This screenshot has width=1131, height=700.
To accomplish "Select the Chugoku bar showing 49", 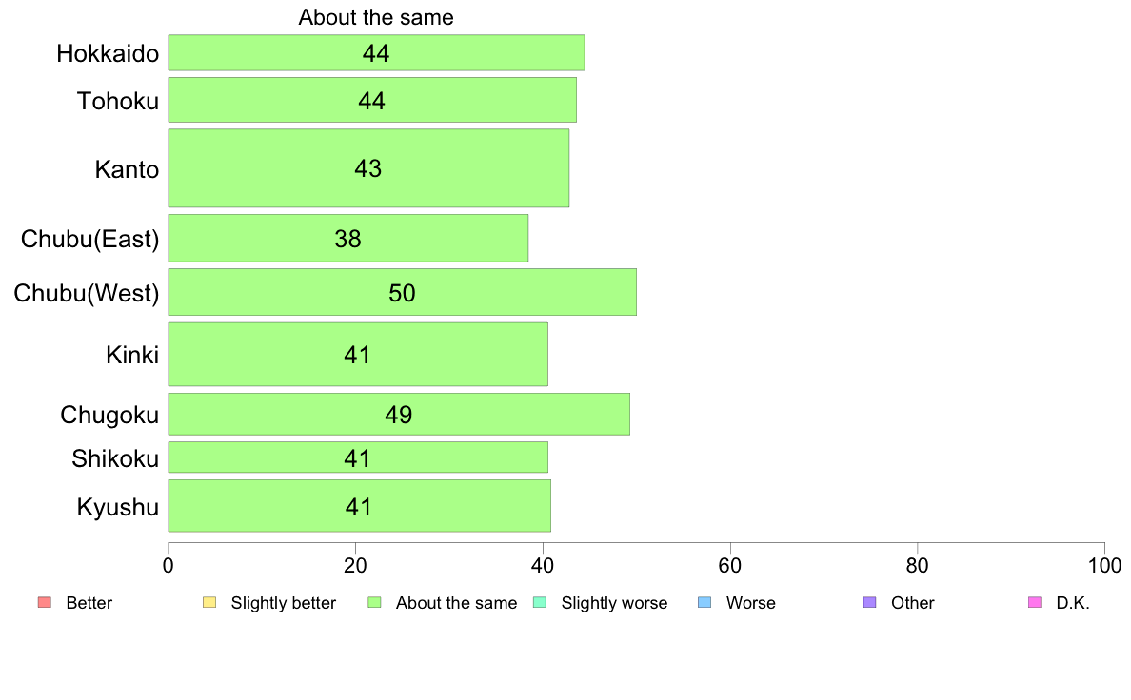I will click(399, 414).
